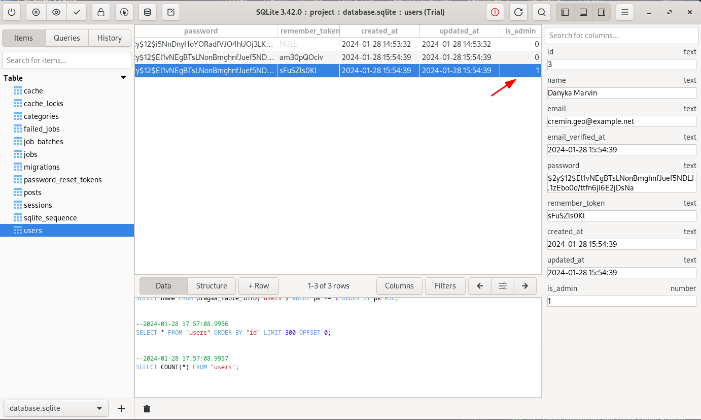Click the database cylinder icon in toolbar

[x=147, y=12]
